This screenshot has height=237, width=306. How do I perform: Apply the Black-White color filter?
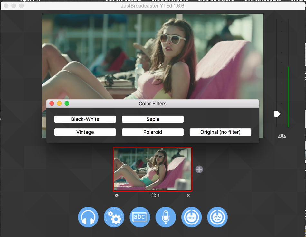pyautogui.click(x=85, y=119)
